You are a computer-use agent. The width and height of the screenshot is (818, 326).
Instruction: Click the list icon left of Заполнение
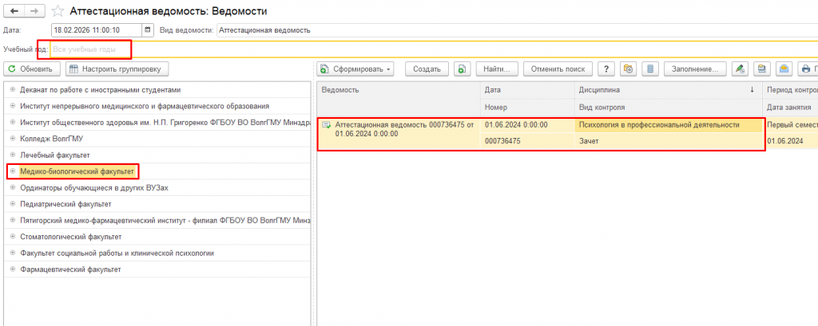(x=650, y=69)
